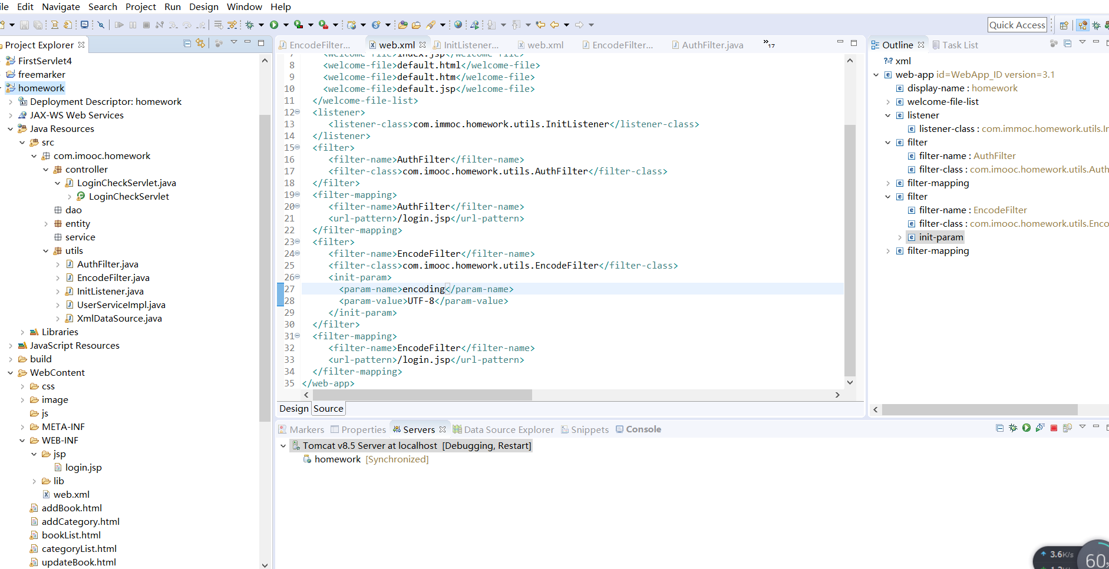
Task: Collapse All in the Outline view
Action: [x=1067, y=44]
